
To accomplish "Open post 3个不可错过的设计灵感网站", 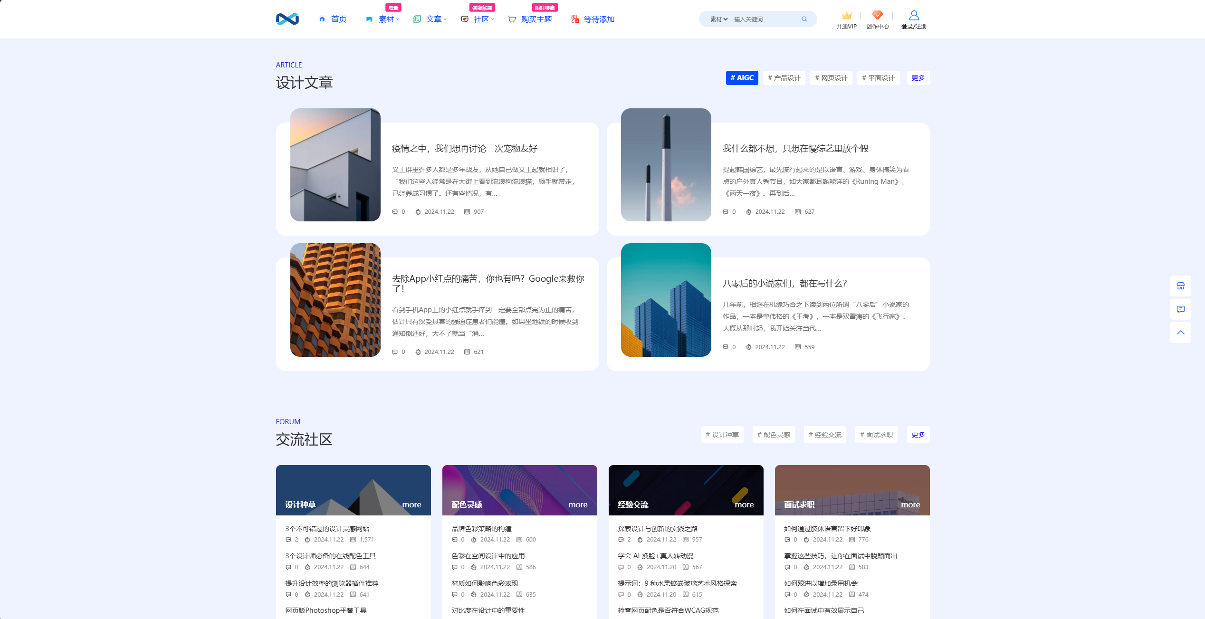I will pyautogui.click(x=327, y=529).
